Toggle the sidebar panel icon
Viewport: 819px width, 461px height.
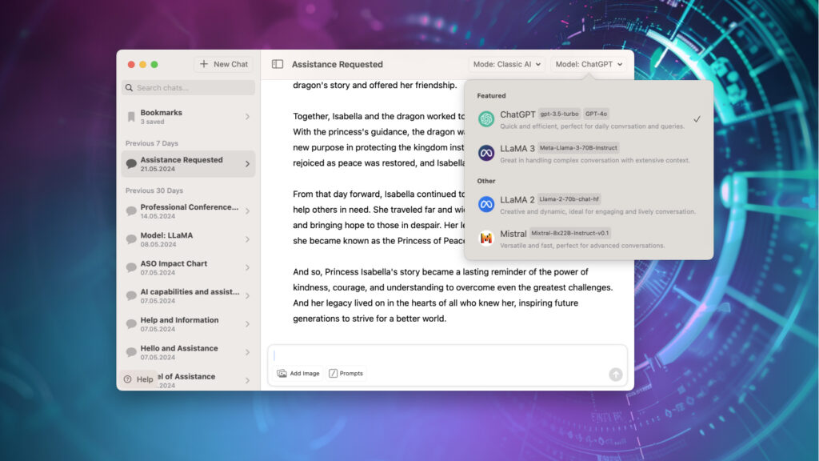pos(278,64)
